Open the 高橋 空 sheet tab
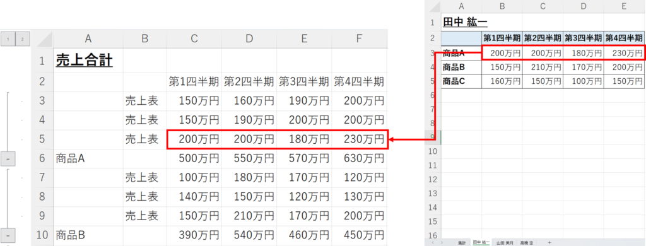Image resolution: width=646 pixels, height=246 pixels. point(526,243)
